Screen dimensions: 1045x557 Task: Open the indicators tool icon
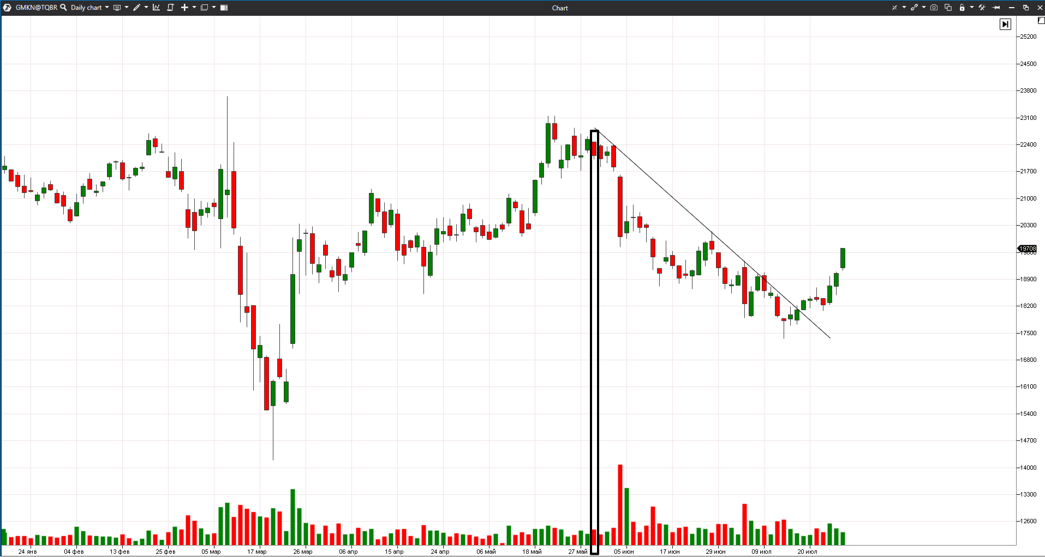click(x=157, y=7)
